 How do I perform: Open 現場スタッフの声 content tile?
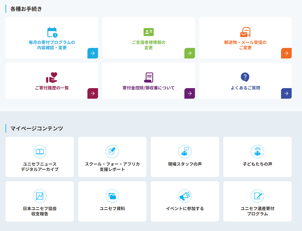pyautogui.click(x=185, y=164)
